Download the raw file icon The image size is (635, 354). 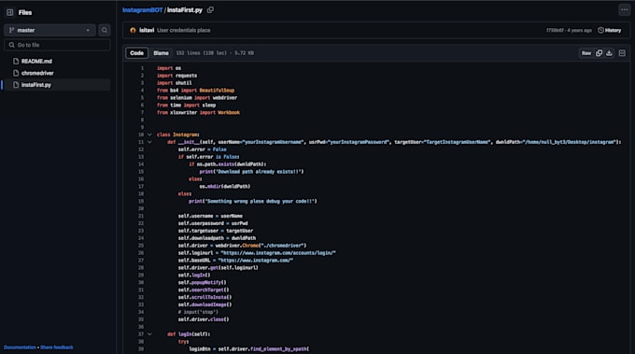609,53
